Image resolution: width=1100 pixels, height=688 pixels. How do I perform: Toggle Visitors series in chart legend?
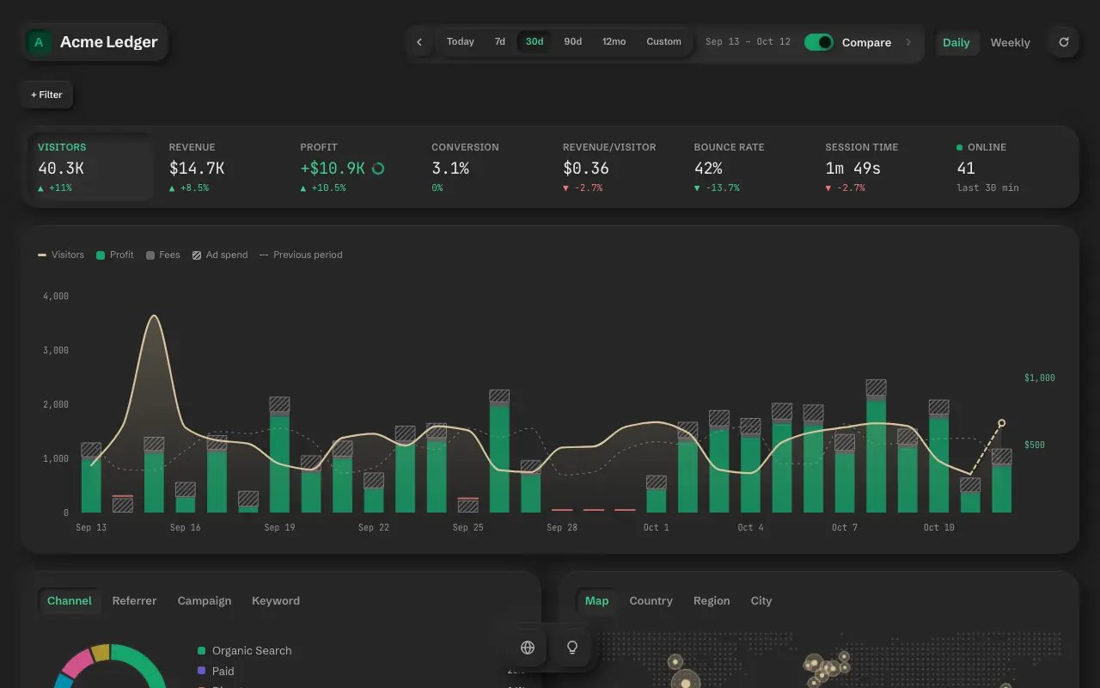tap(61, 255)
